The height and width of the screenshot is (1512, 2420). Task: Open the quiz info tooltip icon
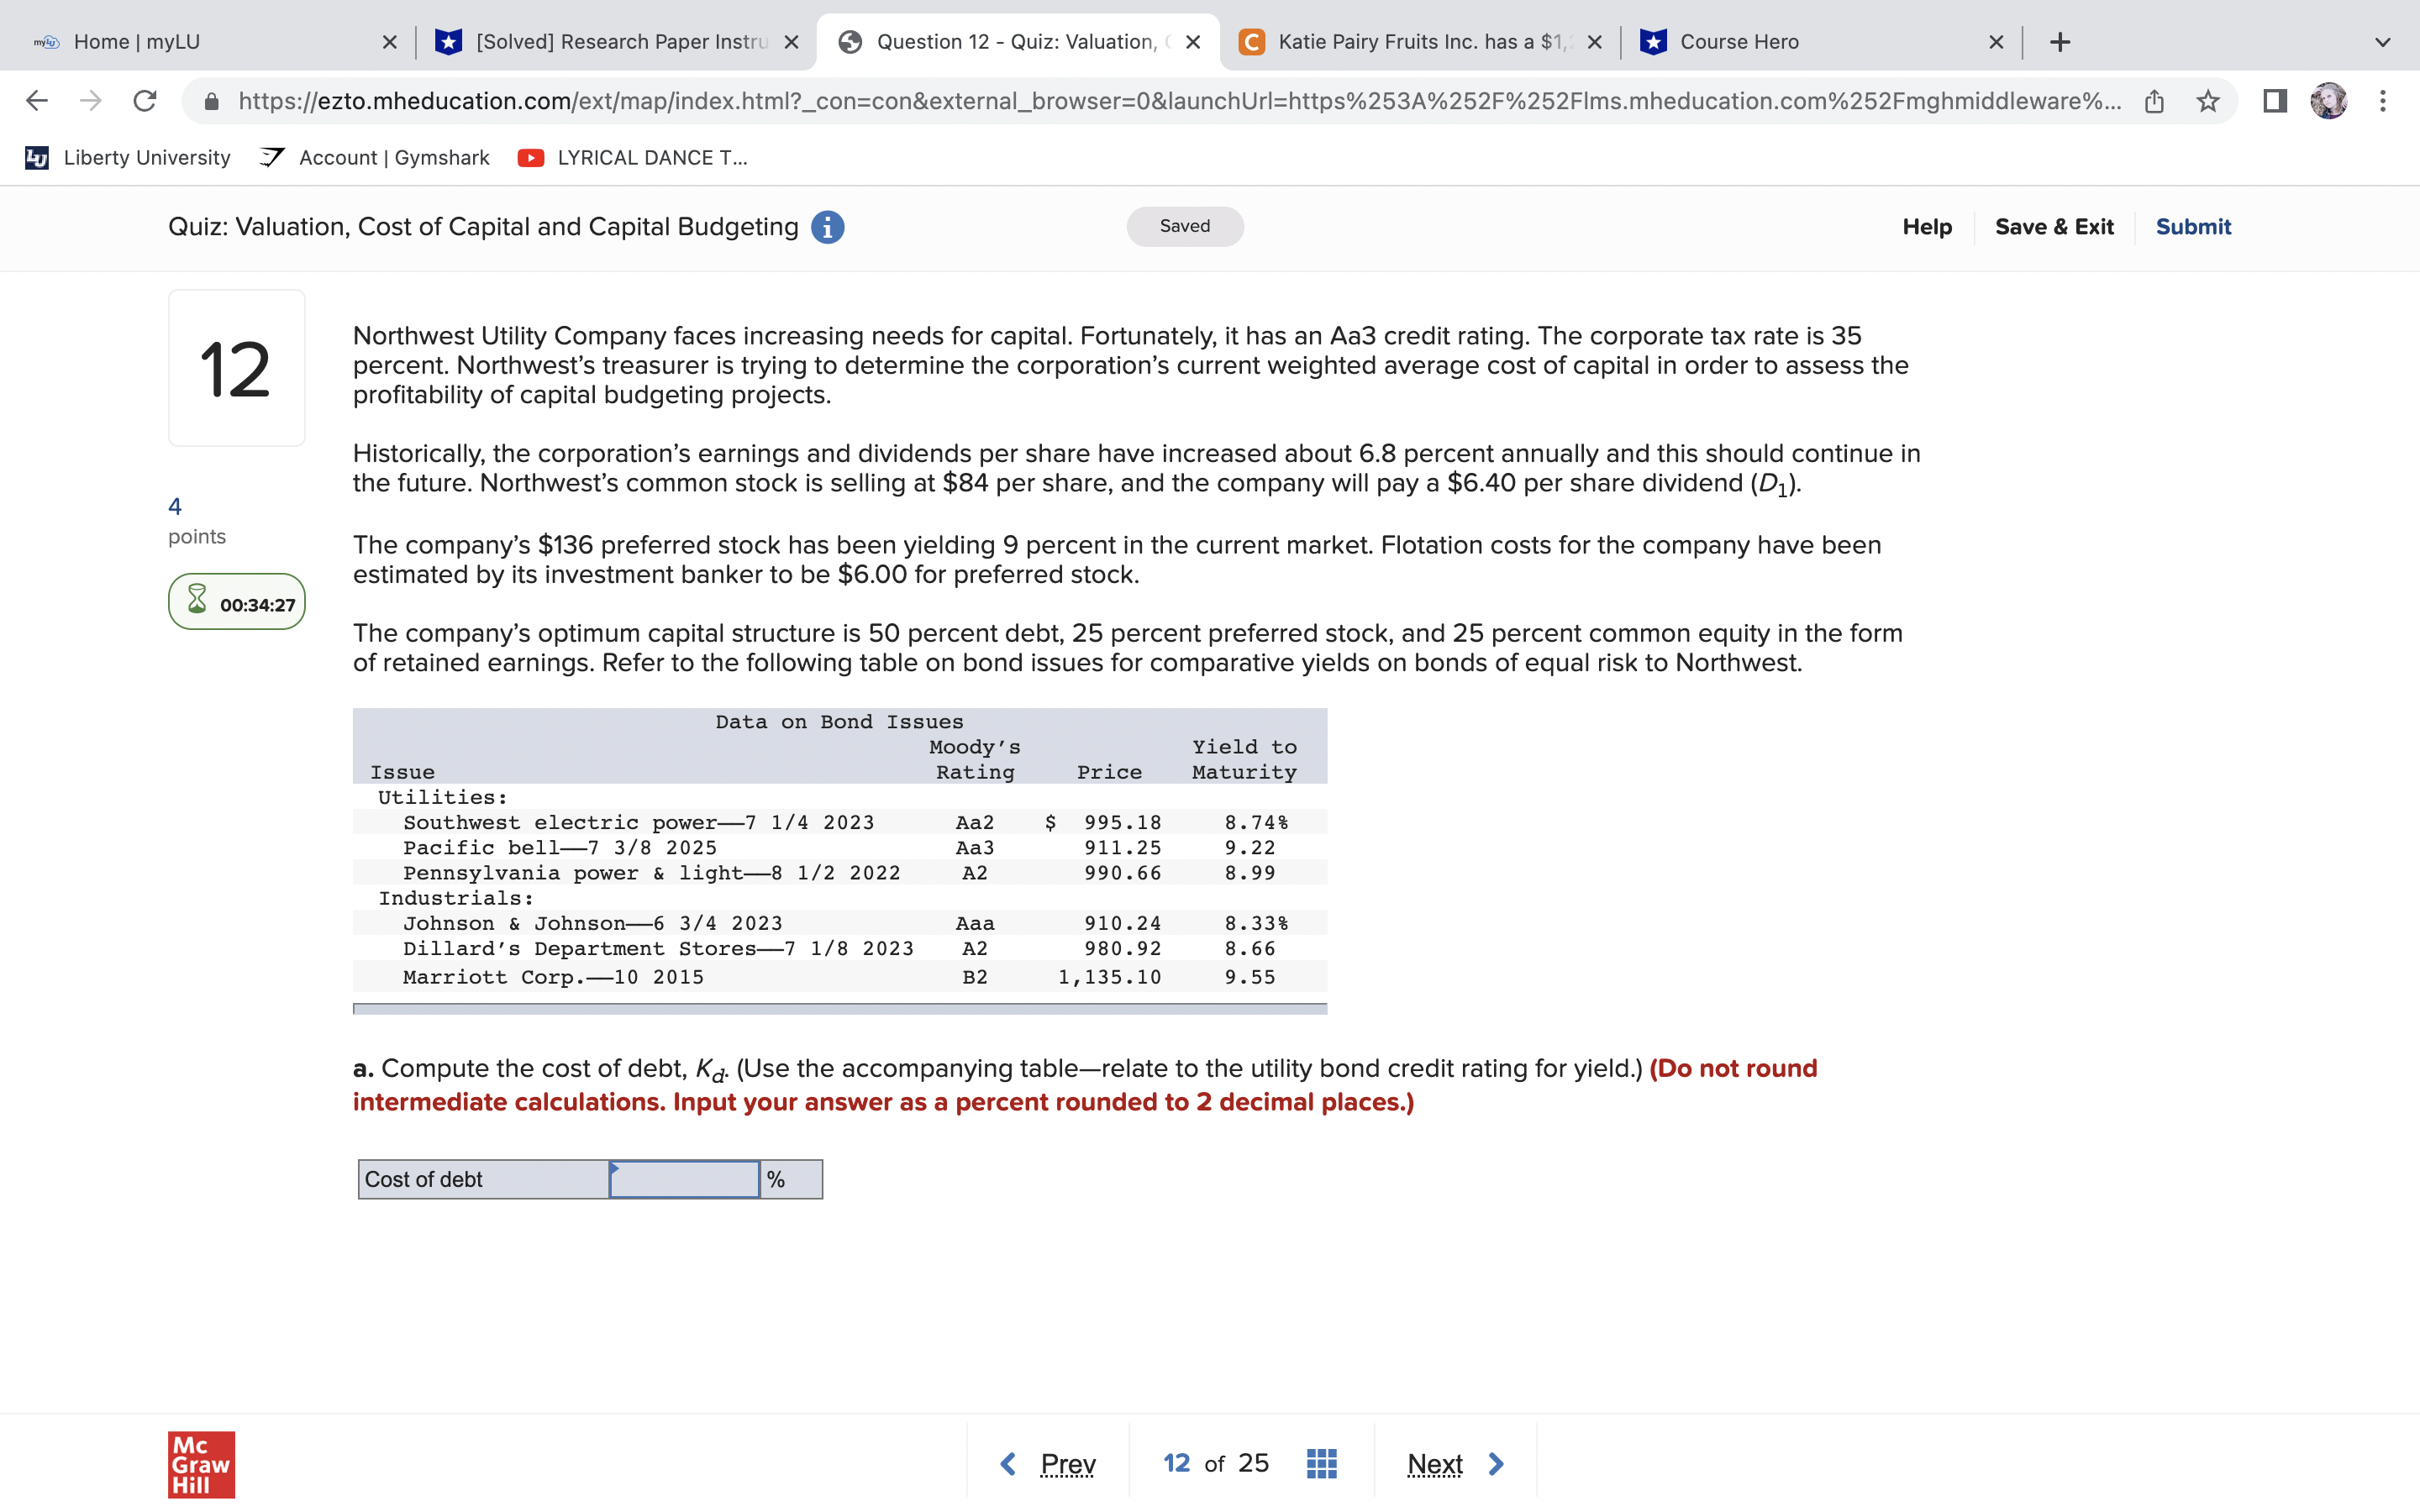(x=826, y=227)
